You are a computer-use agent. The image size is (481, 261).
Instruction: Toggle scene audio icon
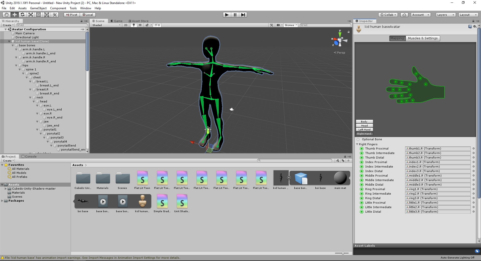coord(140,25)
